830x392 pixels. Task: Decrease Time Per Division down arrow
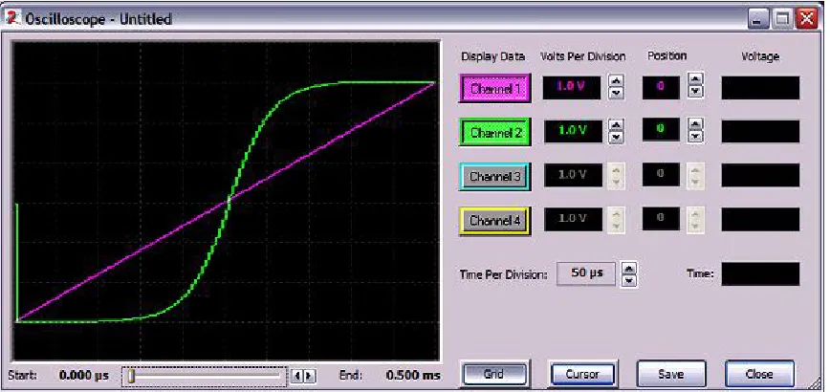pos(628,280)
